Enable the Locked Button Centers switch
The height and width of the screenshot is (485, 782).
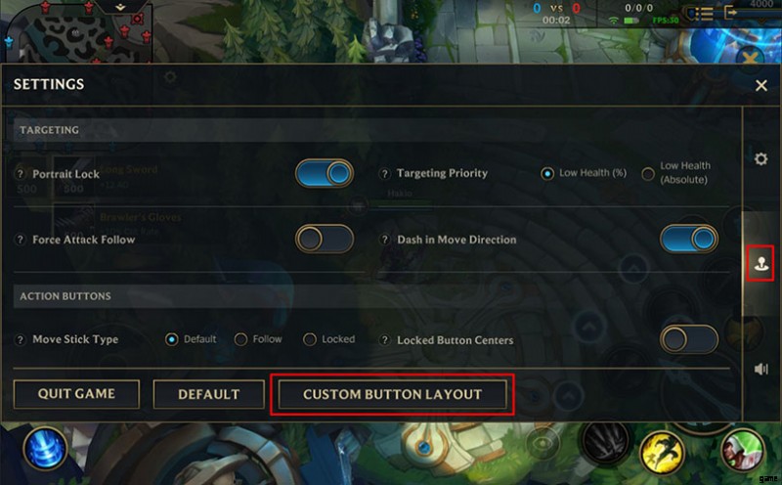[689, 339]
